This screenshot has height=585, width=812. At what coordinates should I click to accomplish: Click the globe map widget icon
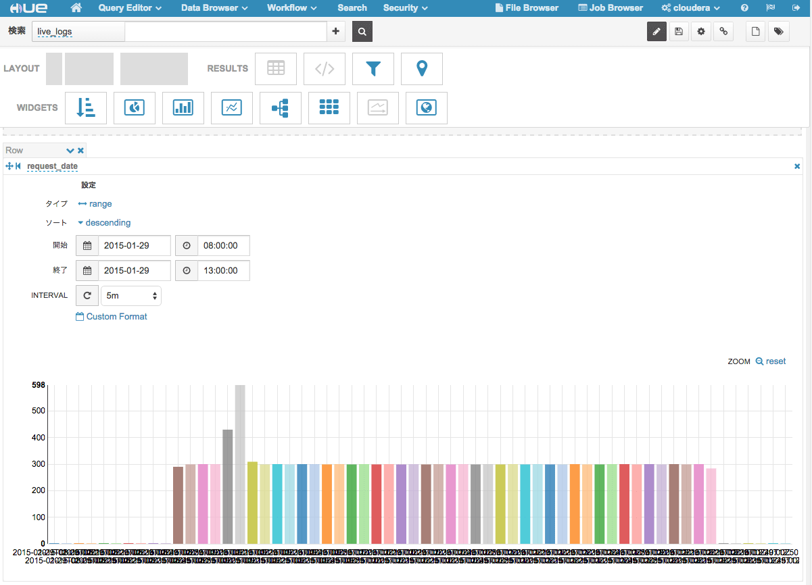coord(427,107)
